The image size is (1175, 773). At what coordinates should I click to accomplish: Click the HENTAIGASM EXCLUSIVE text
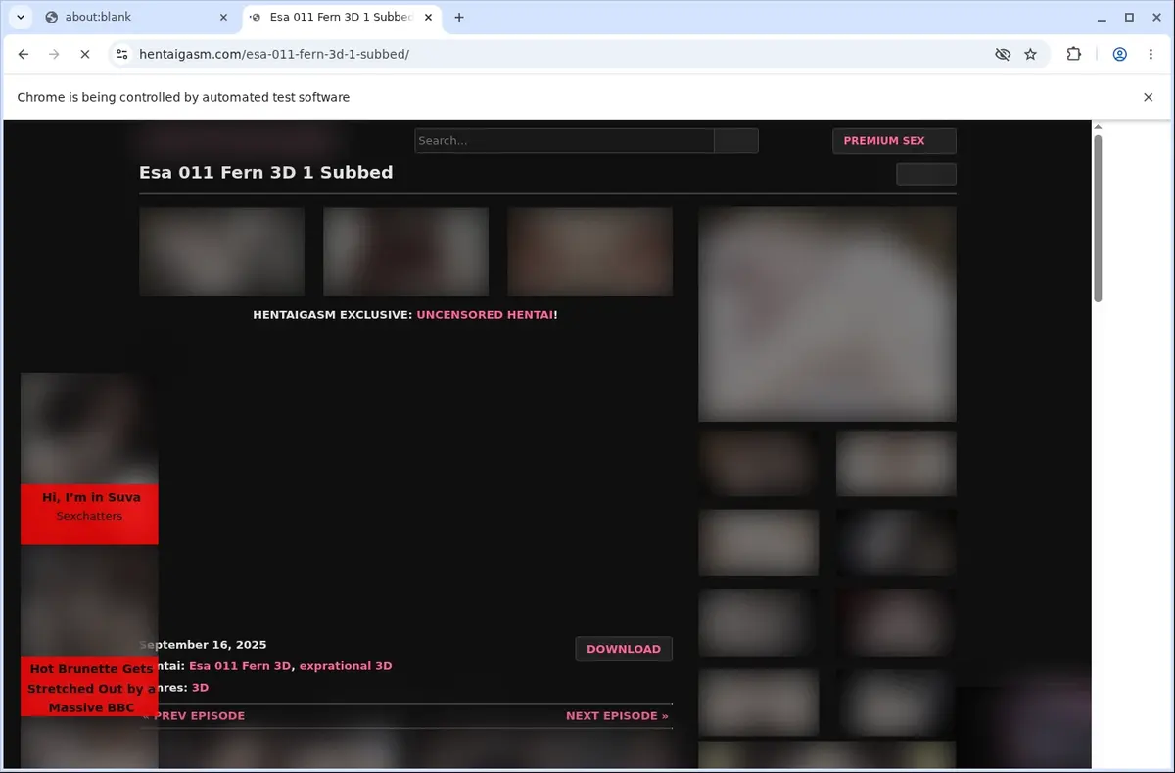[x=333, y=315]
